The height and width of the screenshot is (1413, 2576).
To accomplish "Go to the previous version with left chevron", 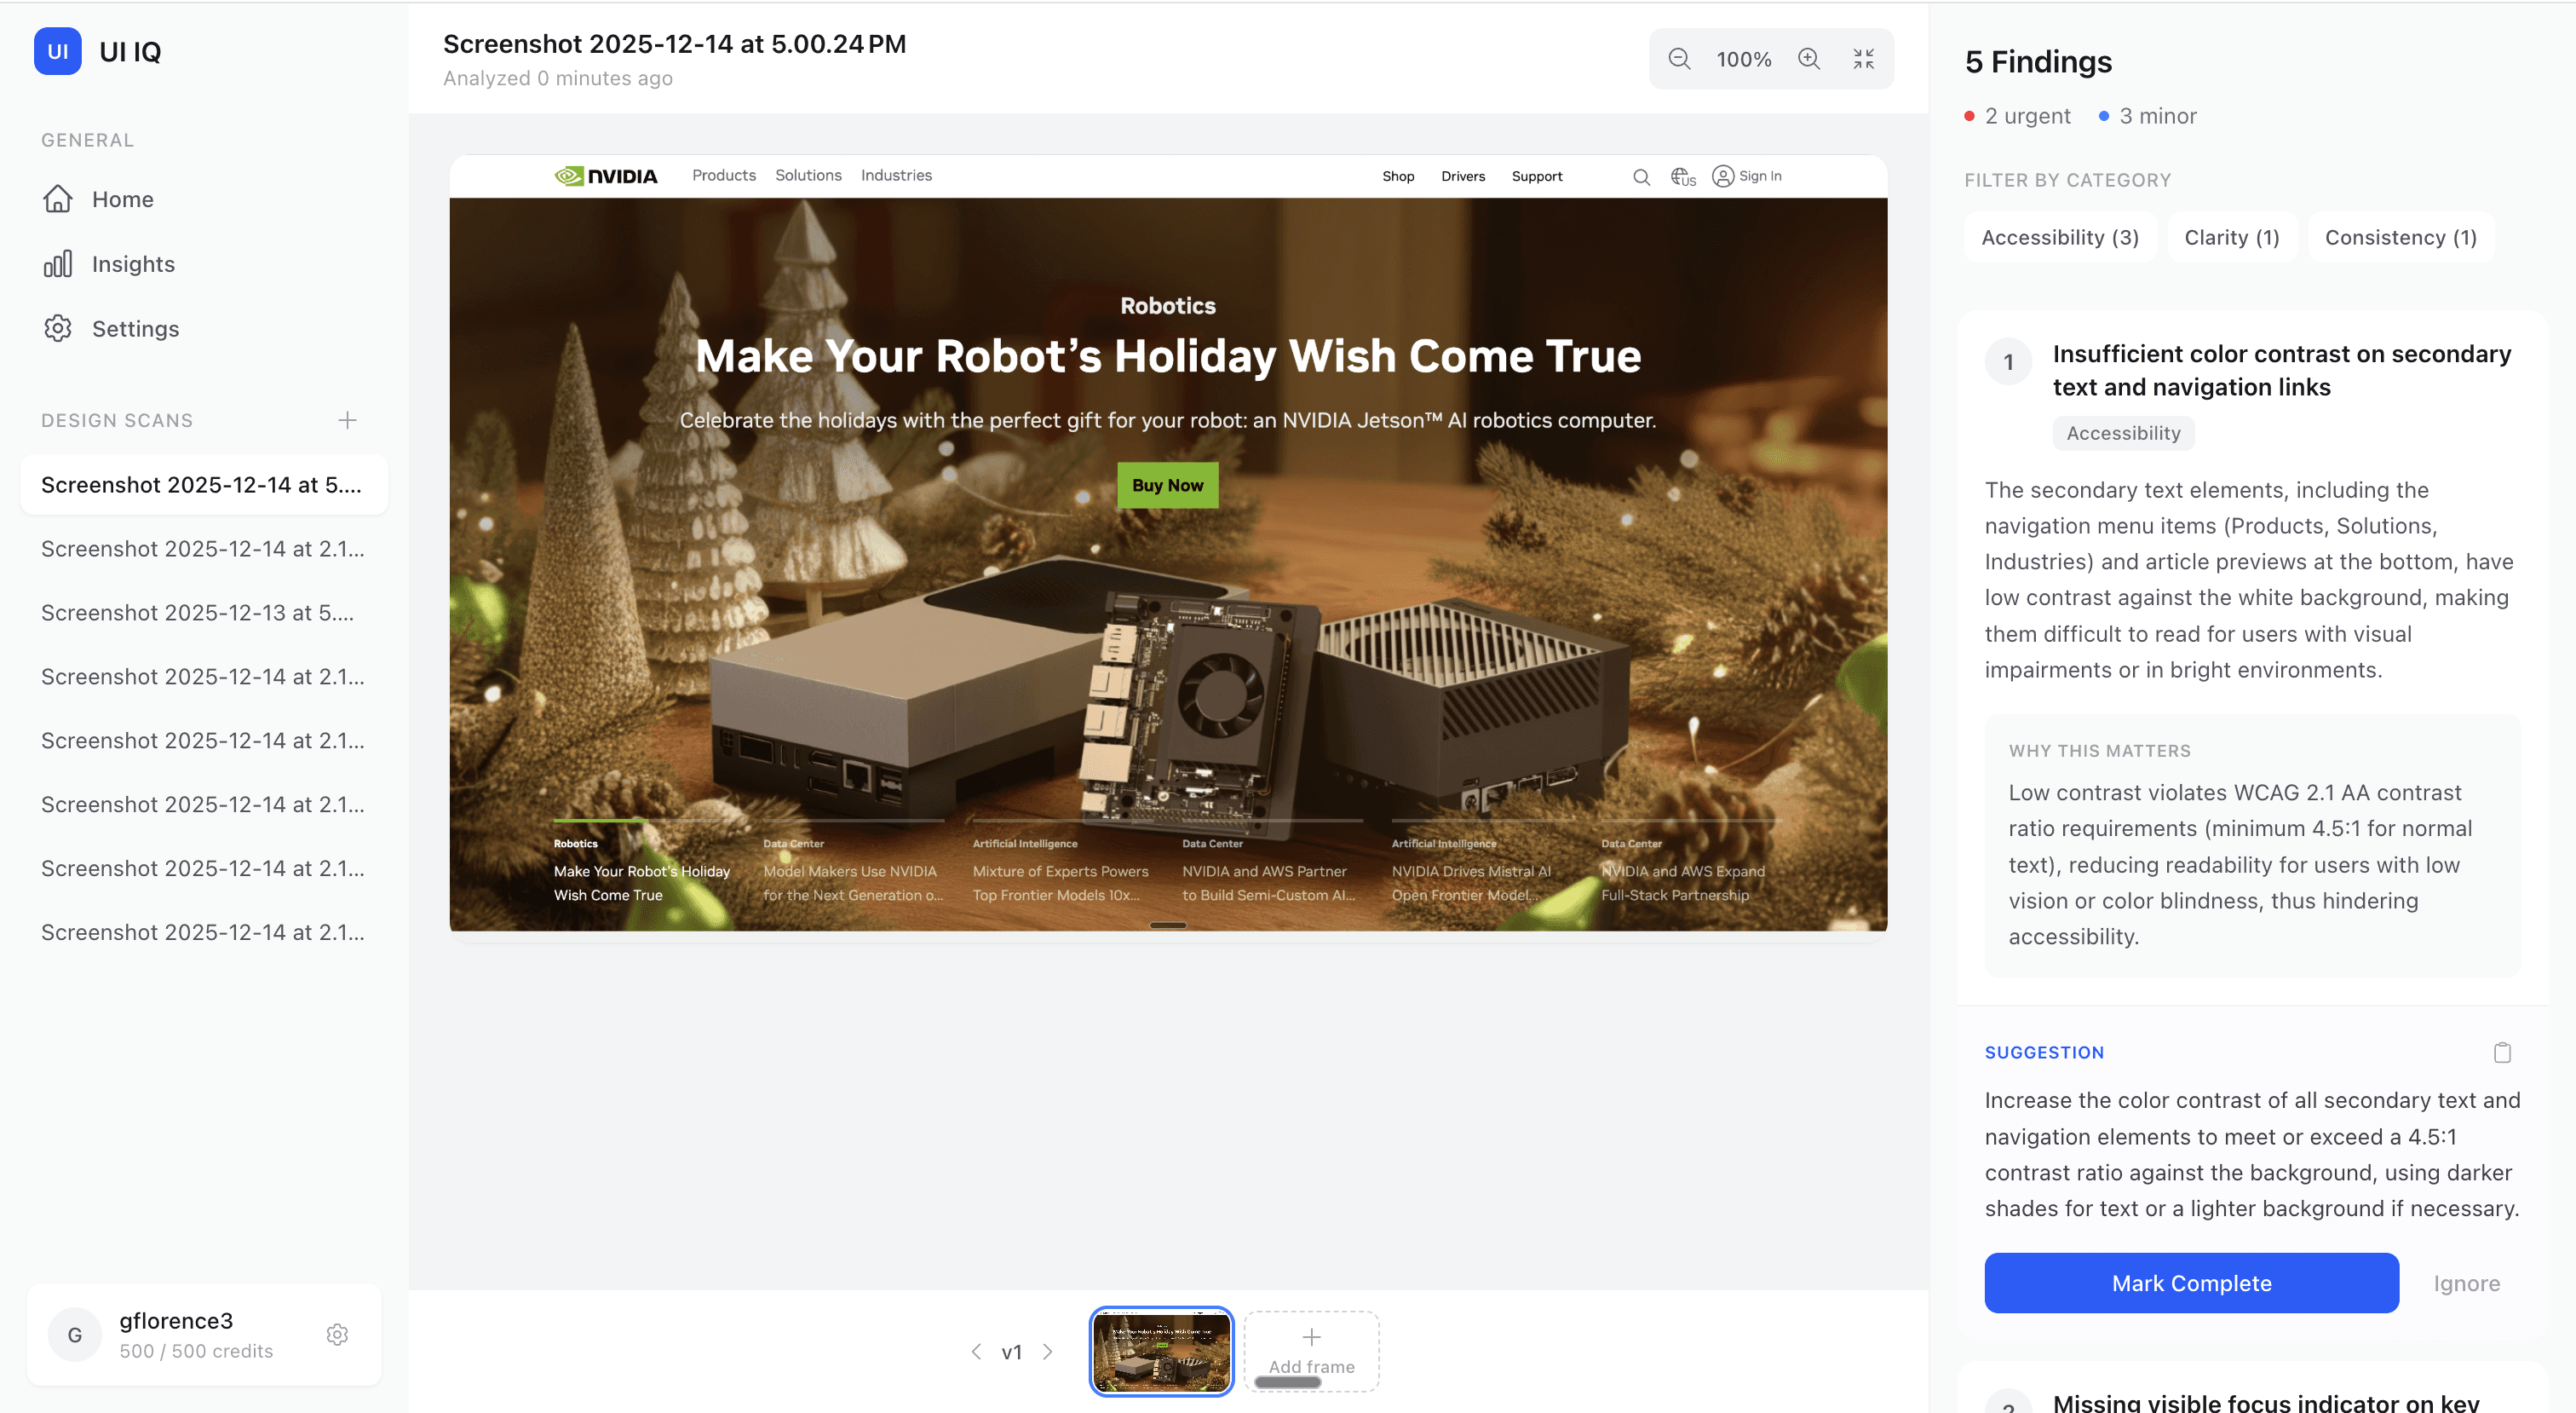I will click(976, 1352).
